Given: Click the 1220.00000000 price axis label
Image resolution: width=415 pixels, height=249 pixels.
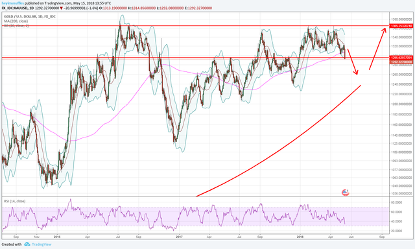Looking at the screenshot, I should [401, 94].
